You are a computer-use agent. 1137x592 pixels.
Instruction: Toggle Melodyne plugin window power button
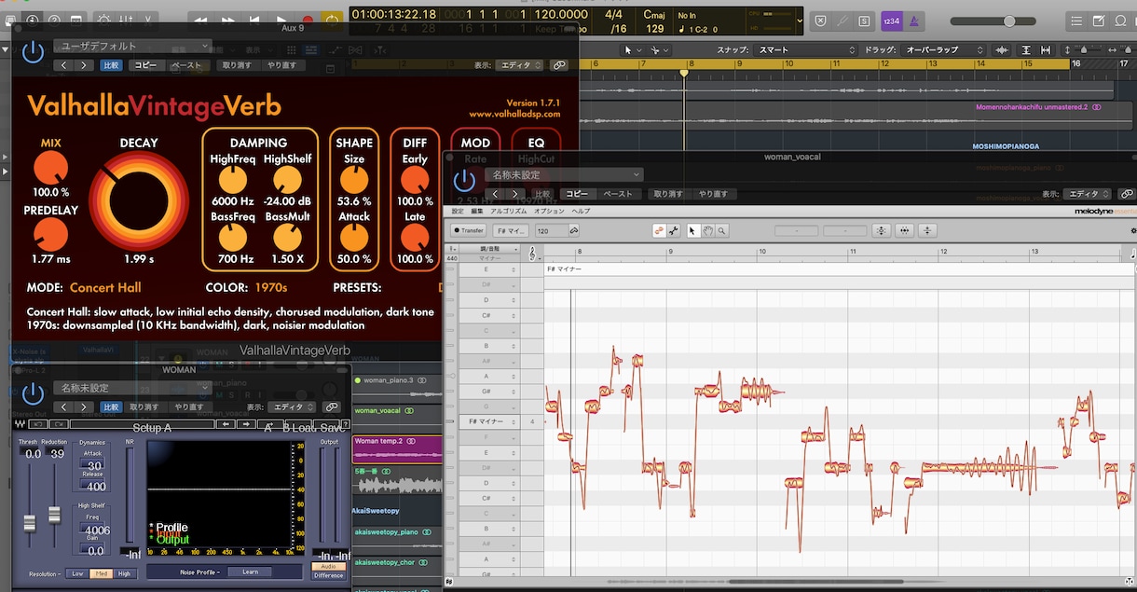[x=464, y=182]
